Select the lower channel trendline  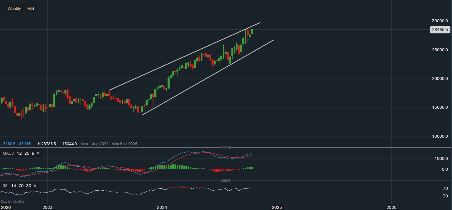pyautogui.click(x=208, y=77)
